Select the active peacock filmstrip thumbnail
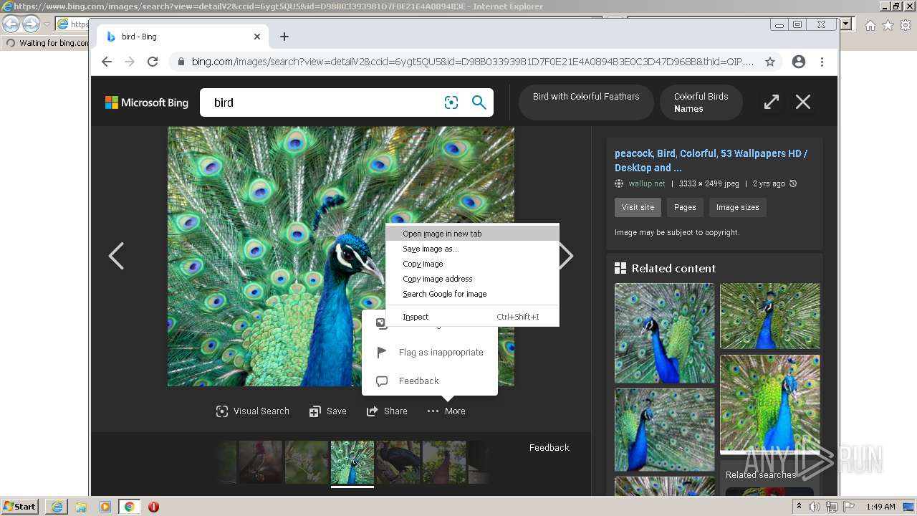This screenshot has width=917, height=516. (x=352, y=462)
